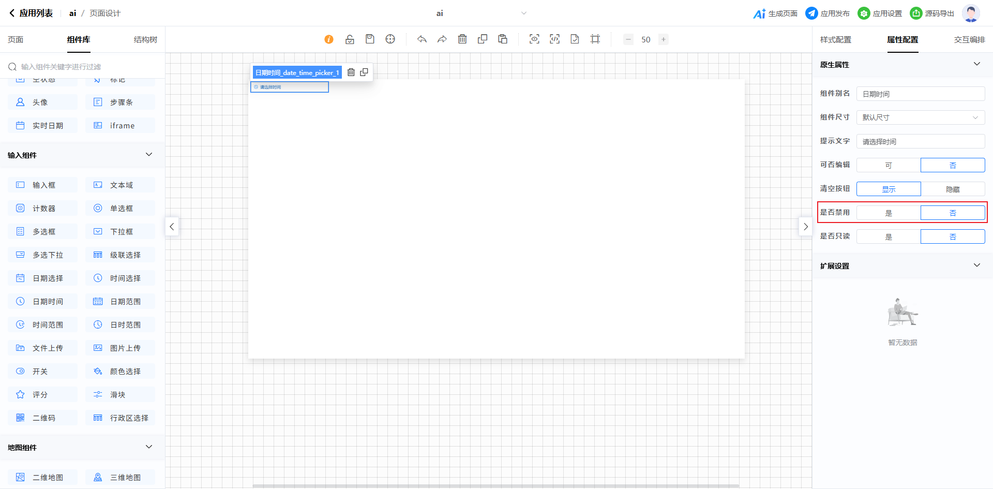Collapse the 输入组件 group
This screenshot has height=489, width=993.
[x=149, y=155]
